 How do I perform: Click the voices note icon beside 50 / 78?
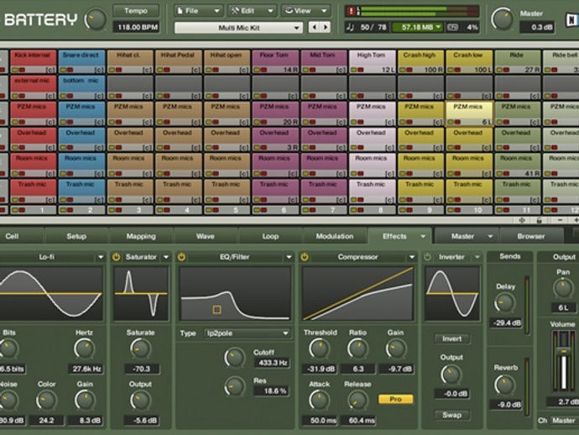[x=351, y=27]
